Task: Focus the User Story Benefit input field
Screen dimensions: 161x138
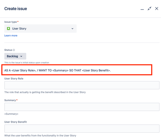Action: [82, 128]
